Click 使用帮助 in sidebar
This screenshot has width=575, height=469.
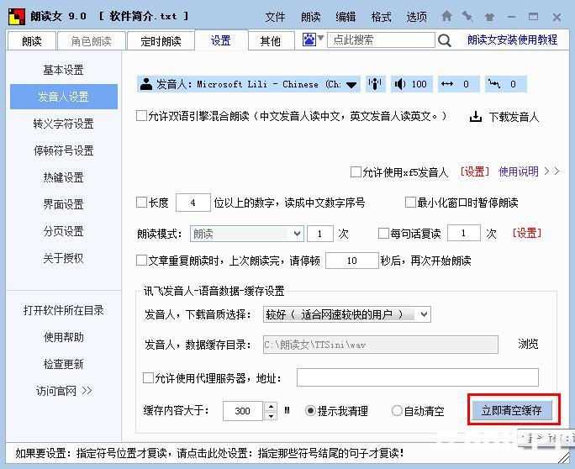63,337
